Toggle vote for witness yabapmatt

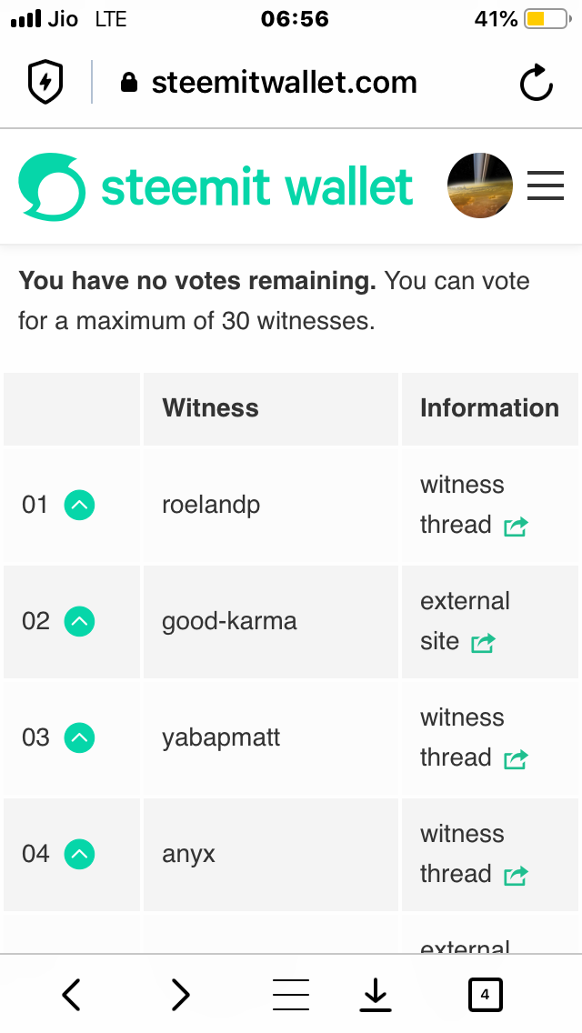tap(80, 737)
